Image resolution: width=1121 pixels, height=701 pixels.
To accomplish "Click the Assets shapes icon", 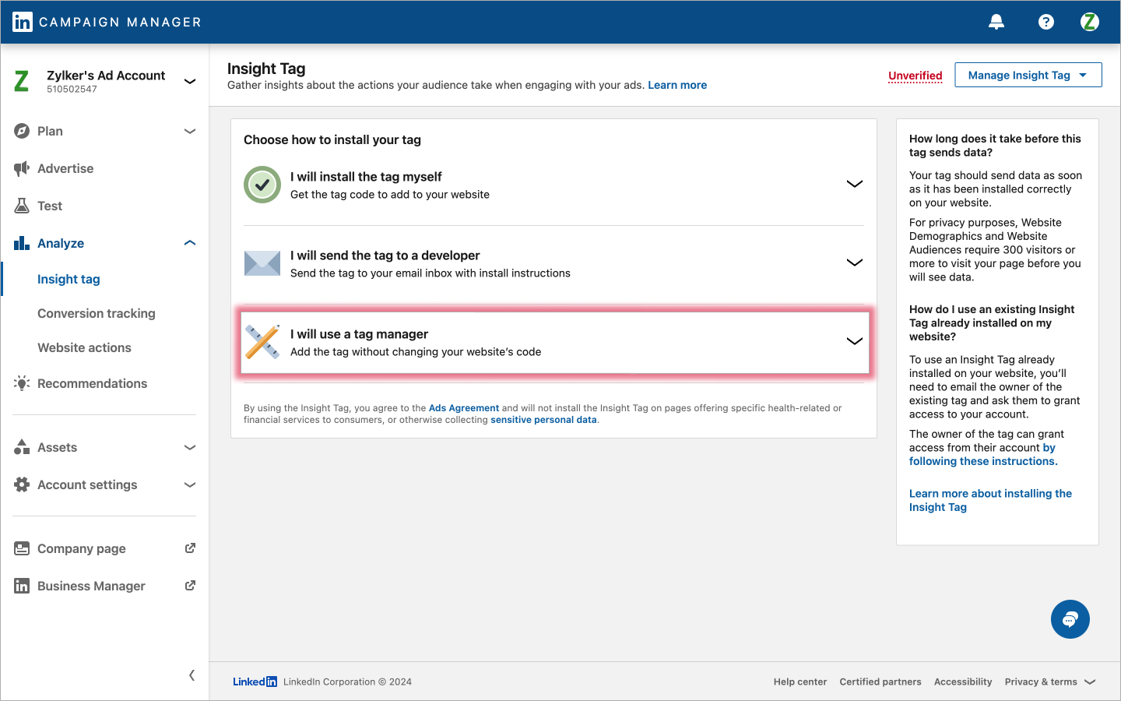I will 22,447.
